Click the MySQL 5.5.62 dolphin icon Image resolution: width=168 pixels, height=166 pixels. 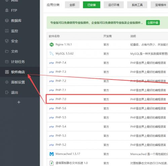pos(51,54)
